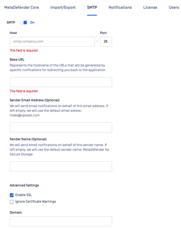
Task: Switch to the Import/Export tab
Action: tap(63, 7)
